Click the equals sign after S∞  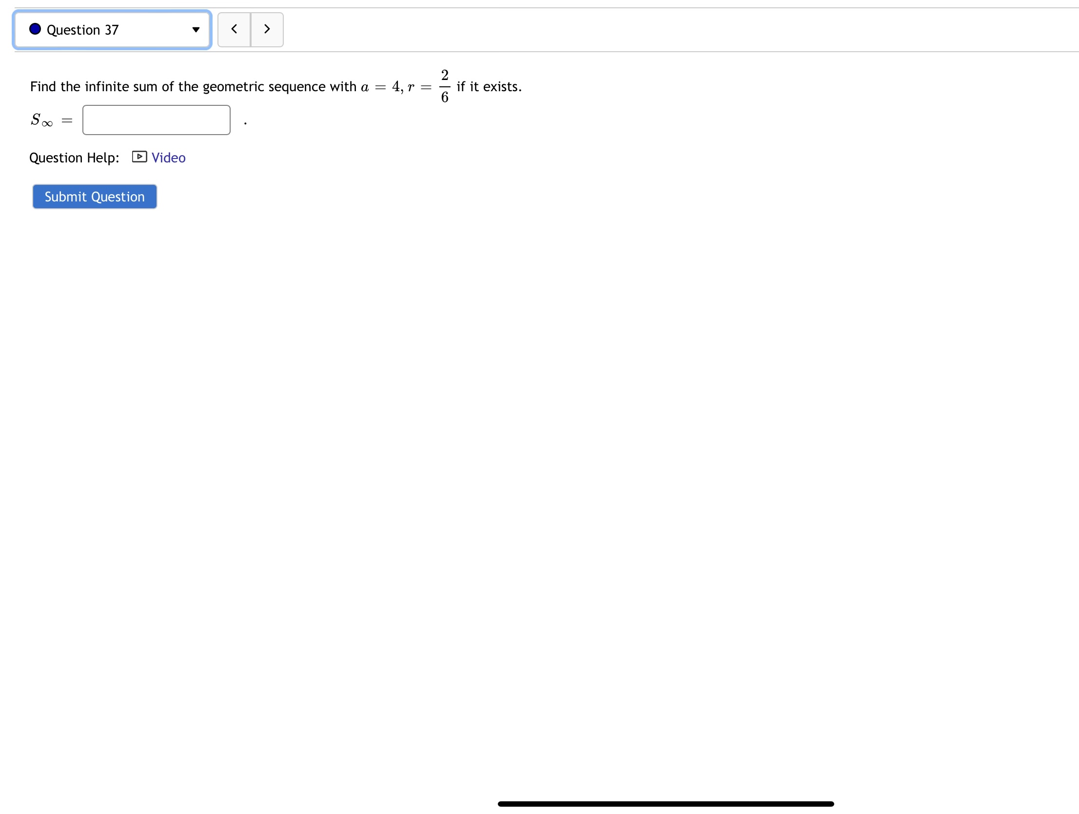(67, 120)
